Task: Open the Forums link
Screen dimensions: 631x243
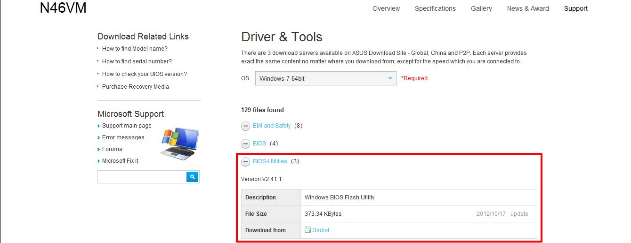Action: (112, 149)
